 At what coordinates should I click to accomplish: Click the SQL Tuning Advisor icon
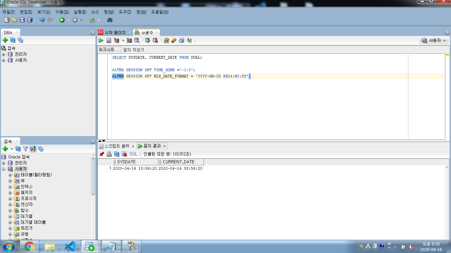[137, 41]
